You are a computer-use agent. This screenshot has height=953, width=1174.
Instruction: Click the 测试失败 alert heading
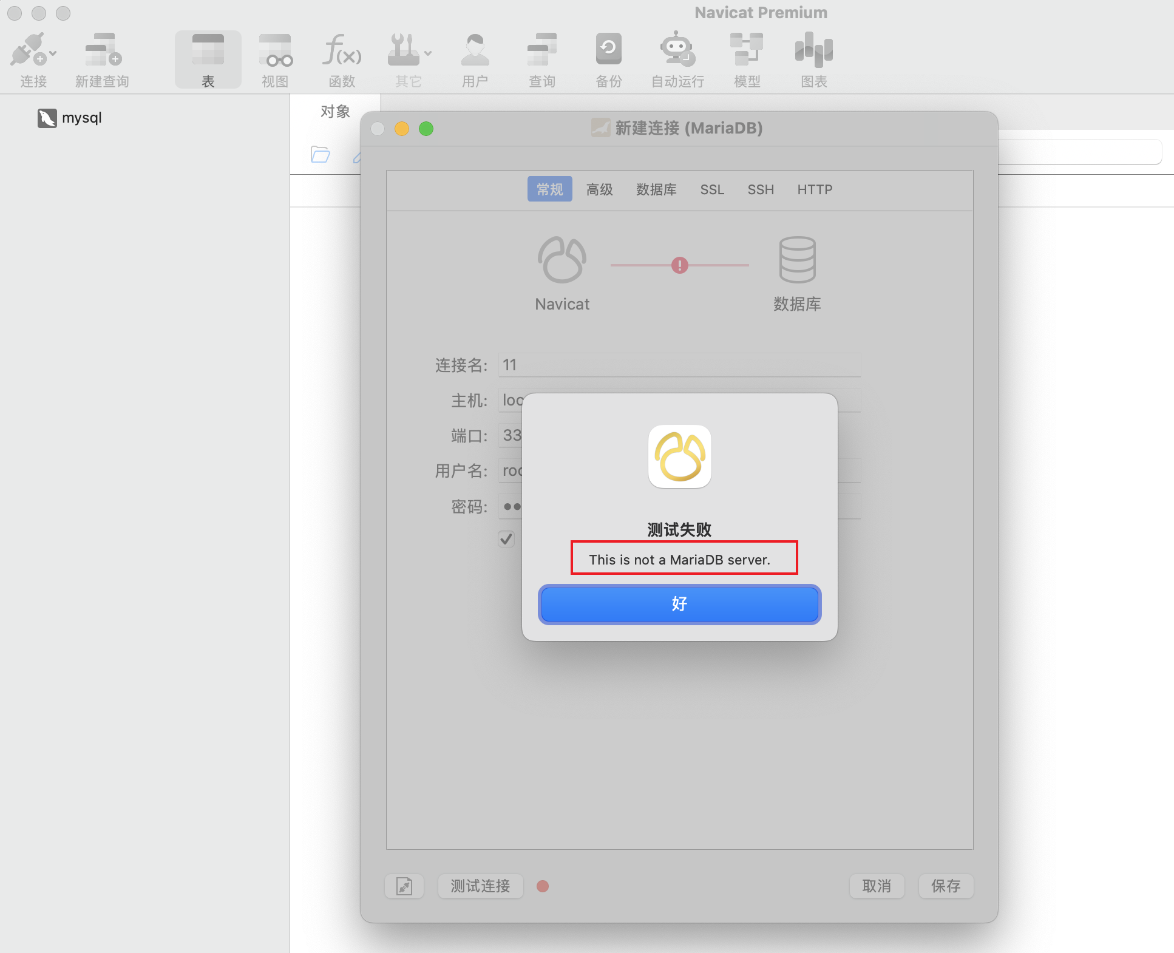(x=679, y=530)
